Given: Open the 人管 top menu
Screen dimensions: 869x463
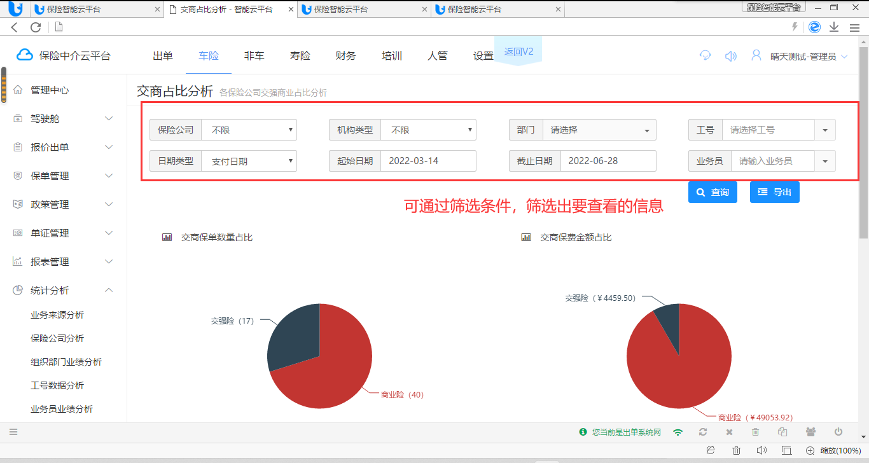Looking at the screenshot, I should tap(438, 56).
